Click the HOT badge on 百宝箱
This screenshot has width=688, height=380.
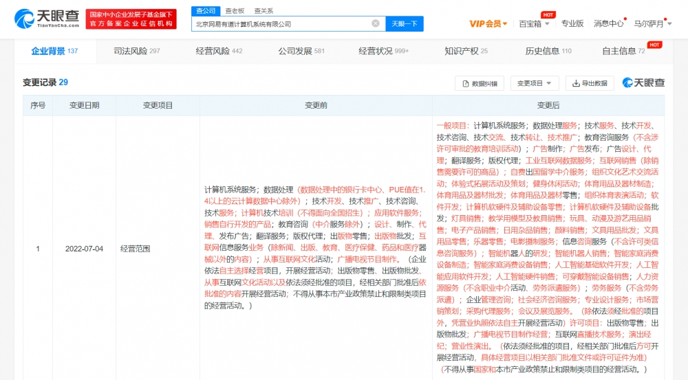(548, 14)
